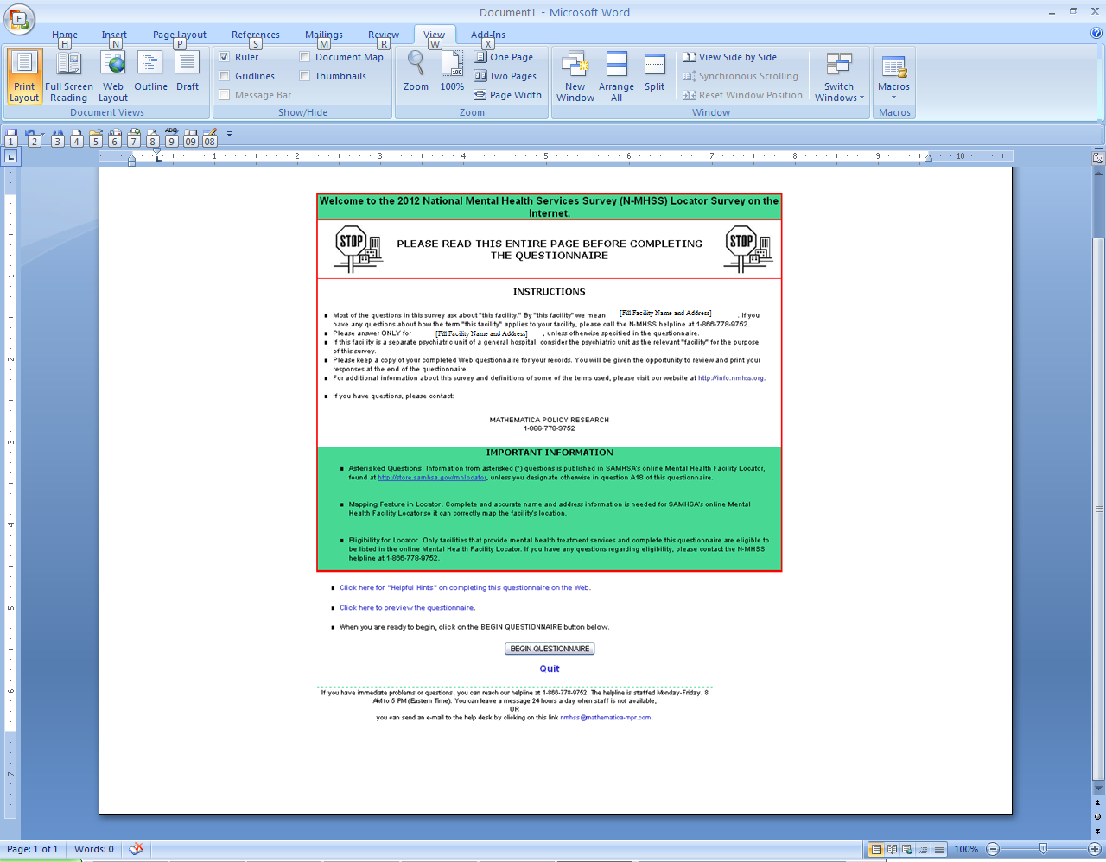
Task: Click the Redo icon in Quick Access Toolbar
Action: [58, 136]
